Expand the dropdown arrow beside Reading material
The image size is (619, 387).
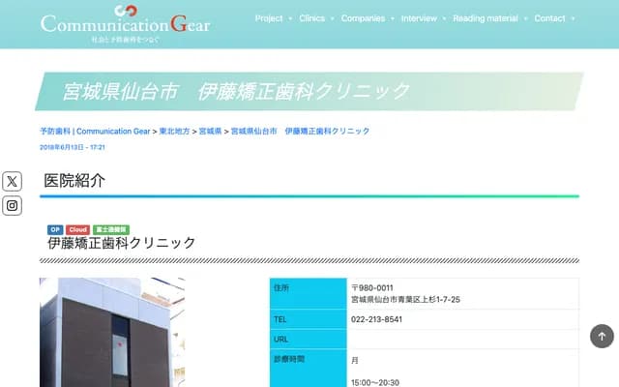[525, 18]
